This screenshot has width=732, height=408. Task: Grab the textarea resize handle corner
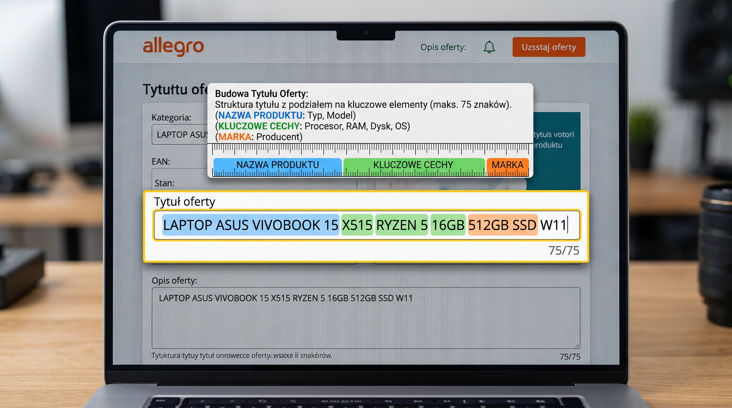[x=577, y=346]
